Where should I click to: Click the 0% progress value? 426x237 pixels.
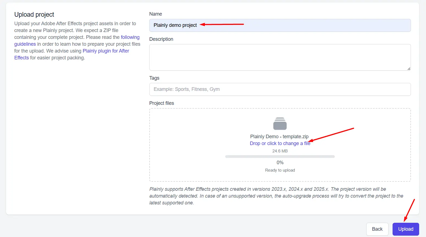280,163
